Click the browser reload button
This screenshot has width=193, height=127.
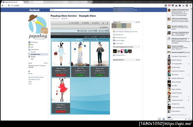click(9, 5)
